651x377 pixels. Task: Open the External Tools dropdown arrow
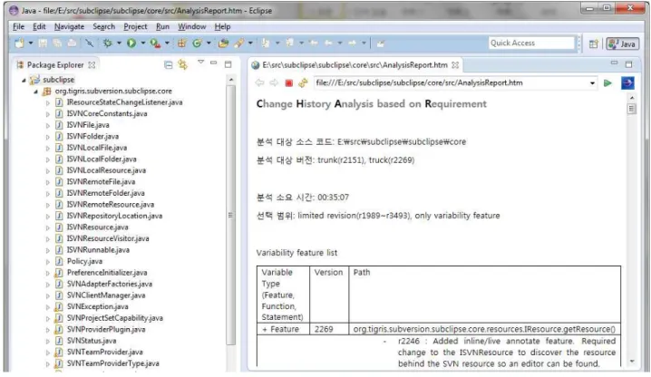coord(167,43)
